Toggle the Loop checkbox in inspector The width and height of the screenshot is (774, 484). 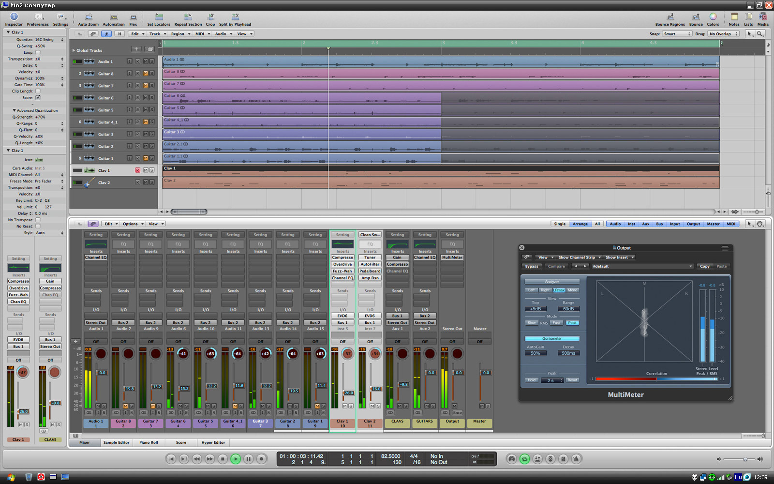[x=38, y=52]
